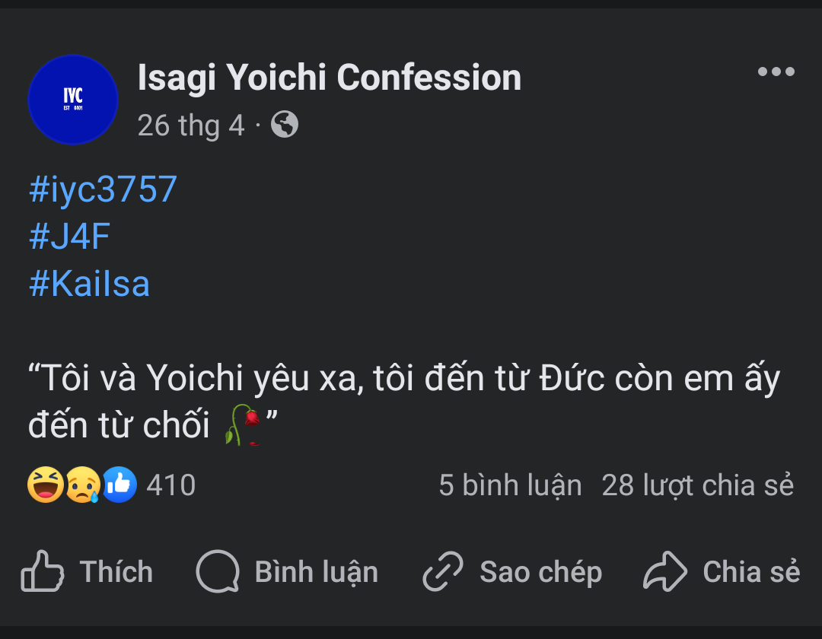This screenshot has width=822, height=639.
Task: View the 28 lượt chia sẻ shares
Action: tap(697, 485)
